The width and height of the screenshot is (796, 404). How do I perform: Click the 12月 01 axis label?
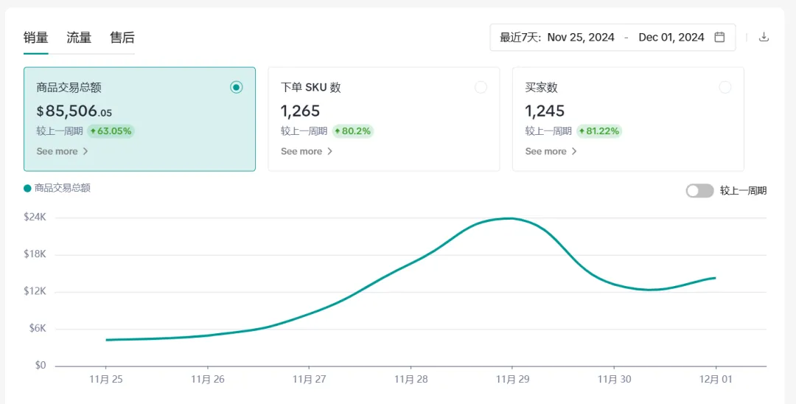[716, 380]
